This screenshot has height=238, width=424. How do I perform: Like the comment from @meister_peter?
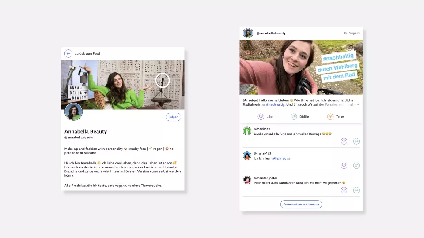(x=344, y=190)
